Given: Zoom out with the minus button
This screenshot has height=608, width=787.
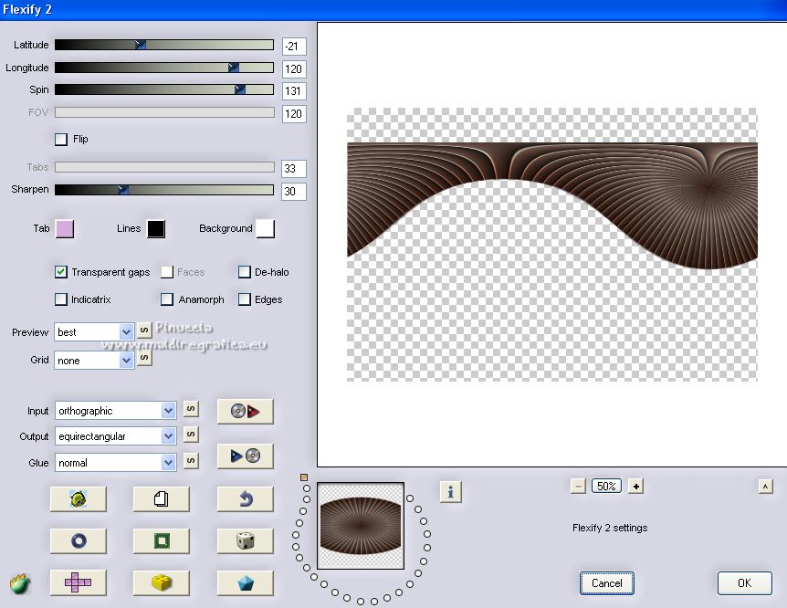Looking at the screenshot, I should pos(578,486).
